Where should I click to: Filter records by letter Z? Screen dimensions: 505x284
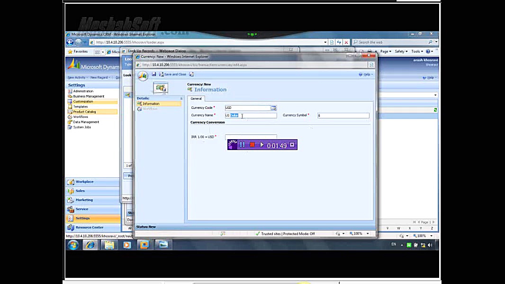[x=432, y=228]
